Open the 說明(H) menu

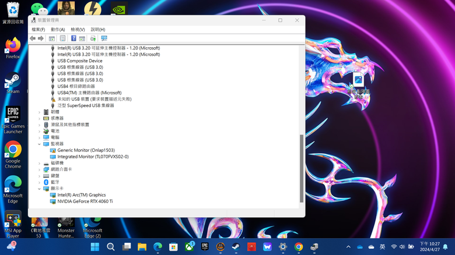pos(98,30)
